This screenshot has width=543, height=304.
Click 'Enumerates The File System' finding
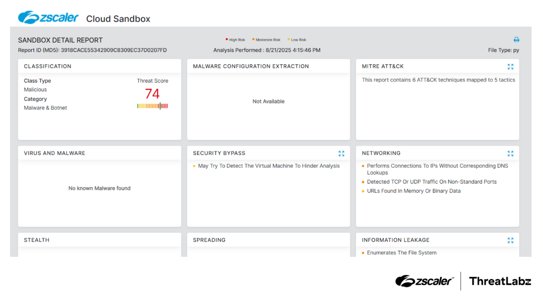(401, 253)
